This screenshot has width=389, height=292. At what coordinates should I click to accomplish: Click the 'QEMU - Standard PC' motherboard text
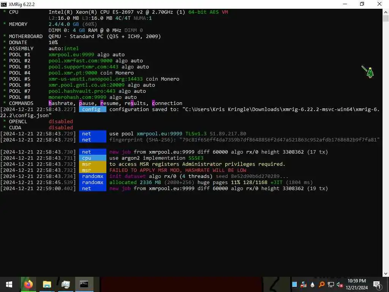coord(76,36)
